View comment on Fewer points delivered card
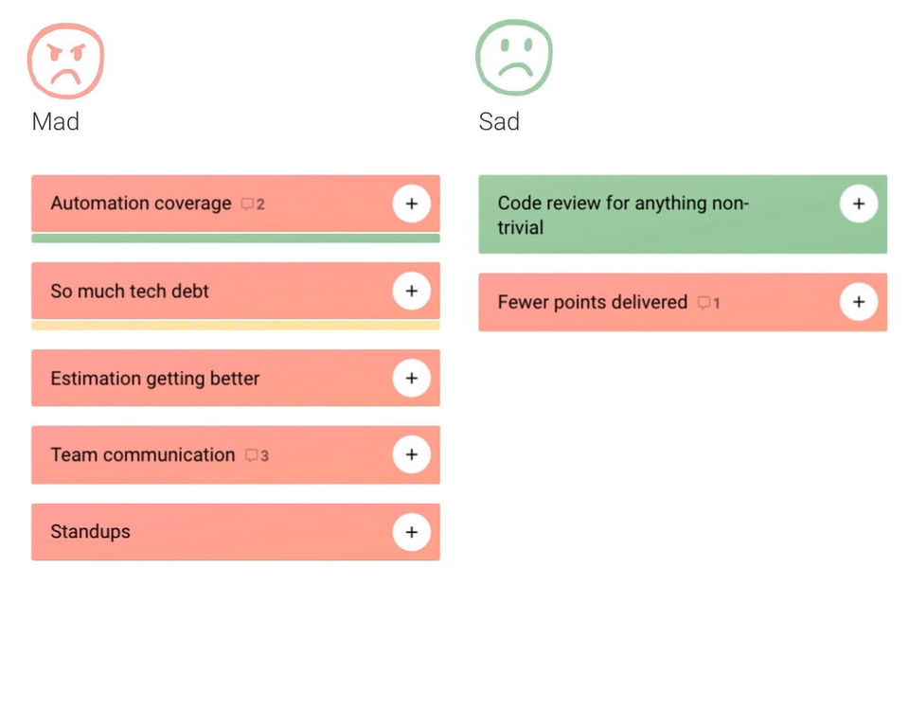This screenshot has width=909, height=727. pyautogui.click(x=709, y=303)
